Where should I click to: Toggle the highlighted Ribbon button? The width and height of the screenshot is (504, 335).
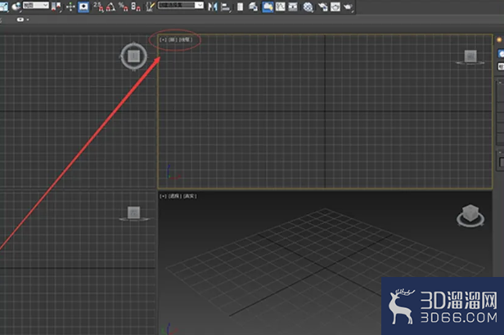pos(268,7)
